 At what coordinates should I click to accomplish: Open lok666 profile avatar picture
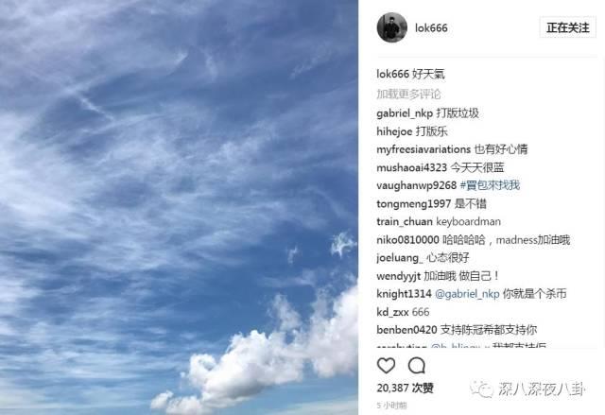[x=392, y=27]
